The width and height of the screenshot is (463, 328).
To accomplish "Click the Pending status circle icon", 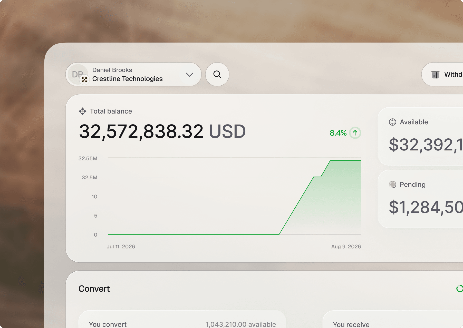I will [392, 184].
